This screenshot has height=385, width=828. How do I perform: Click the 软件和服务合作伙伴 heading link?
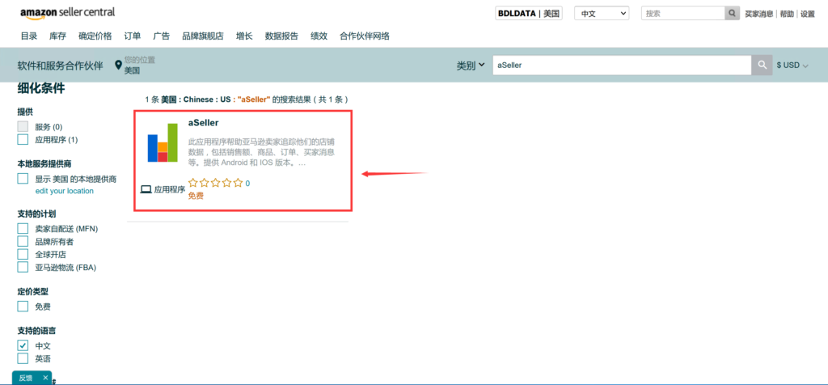pos(60,66)
